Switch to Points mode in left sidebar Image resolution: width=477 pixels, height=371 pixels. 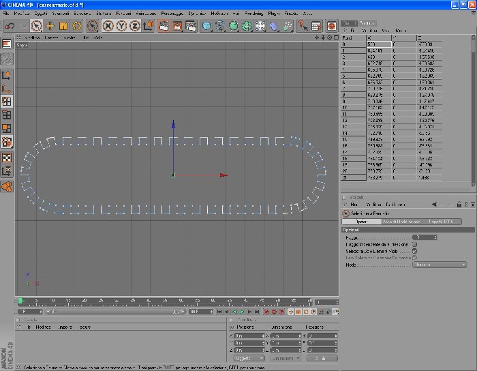pos(7,102)
